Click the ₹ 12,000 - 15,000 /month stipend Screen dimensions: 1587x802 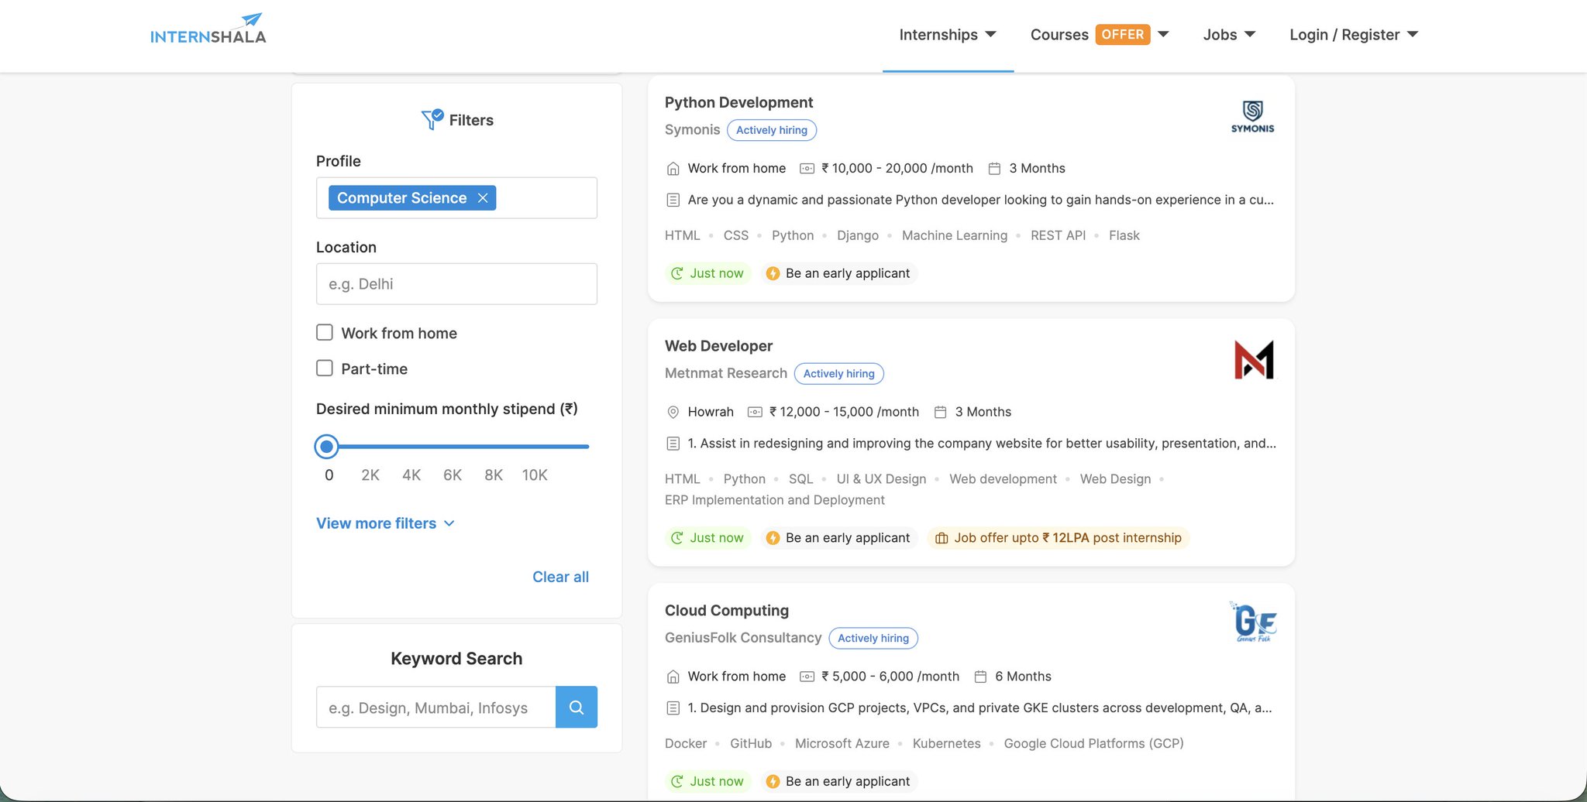tap(844, 413)
